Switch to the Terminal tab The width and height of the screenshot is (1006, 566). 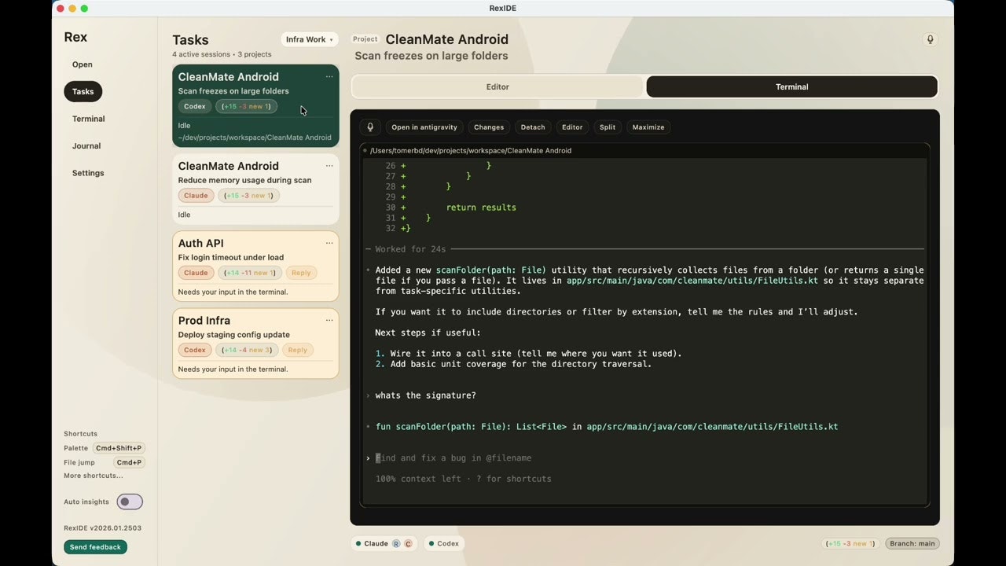pos(791,86)
